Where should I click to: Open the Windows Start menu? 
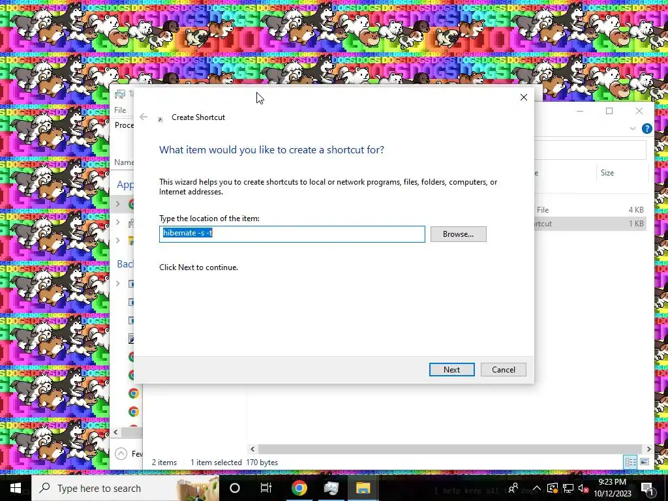(x=16, y=488)
